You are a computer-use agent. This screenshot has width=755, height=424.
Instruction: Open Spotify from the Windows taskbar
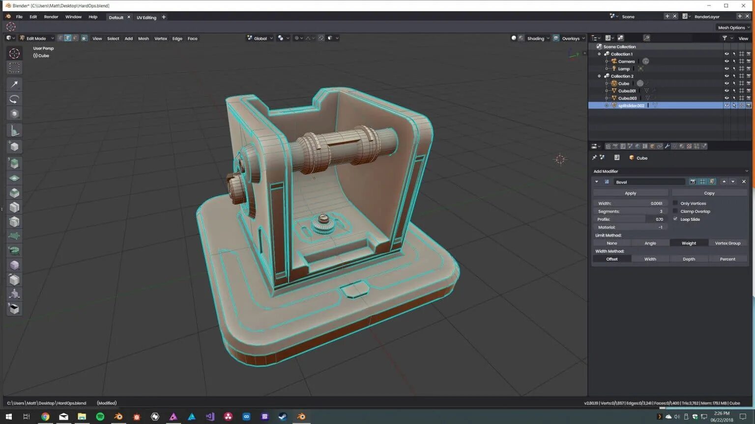pos(100,417)
